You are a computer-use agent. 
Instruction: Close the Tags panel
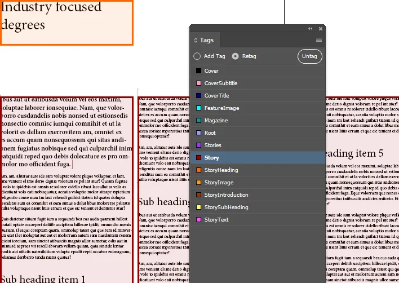(x=320, y=29)
